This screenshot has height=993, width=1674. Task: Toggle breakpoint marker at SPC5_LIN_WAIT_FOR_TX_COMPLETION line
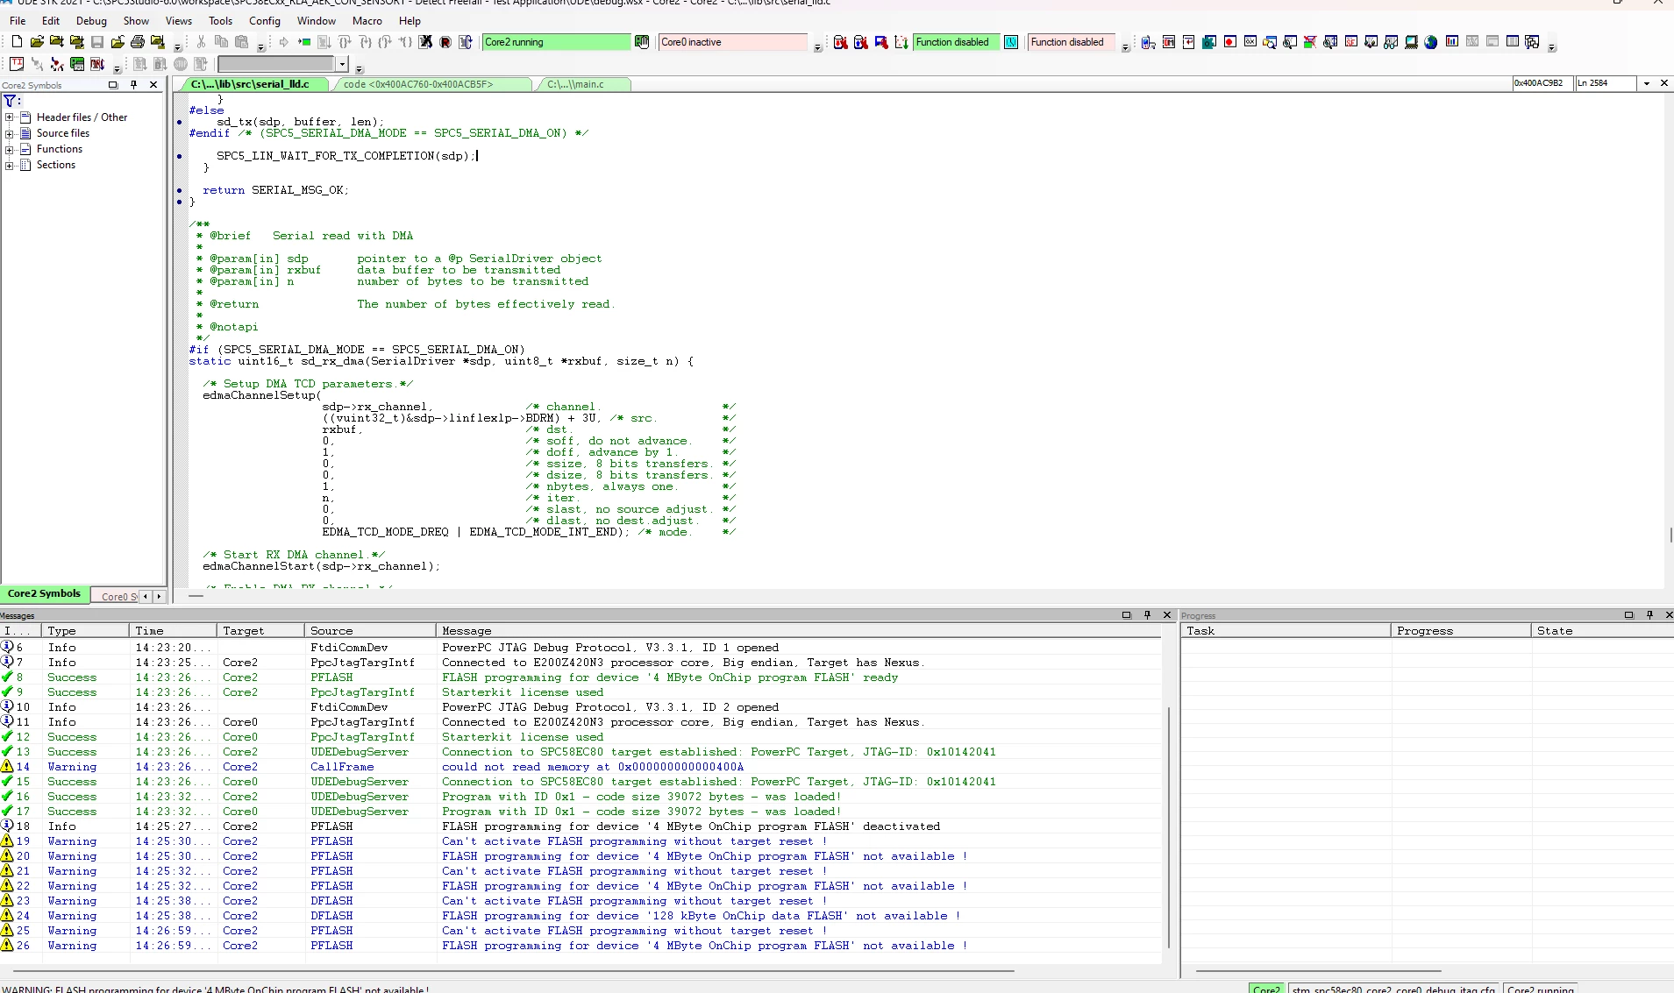[180, 157]
